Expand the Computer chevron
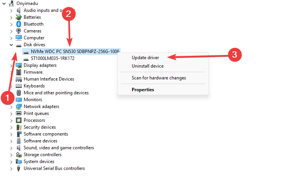This screenshot has width=296, height=176. pos(11,38)
